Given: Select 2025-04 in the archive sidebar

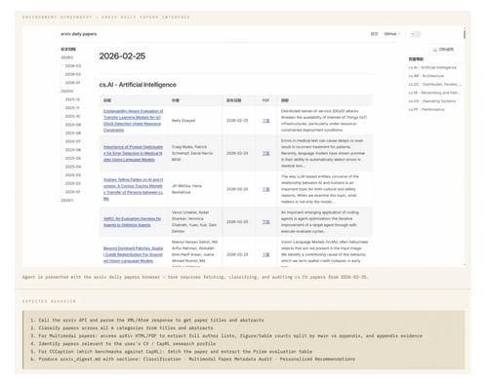Looking at the screenshot, I should pyautogui.click(x=73, y=167).
